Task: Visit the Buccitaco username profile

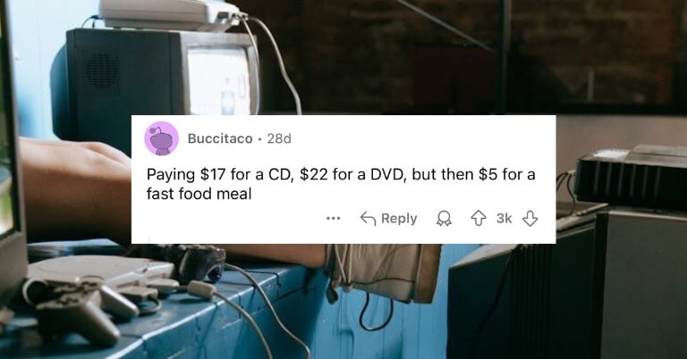Action: click(x=220, y=138)
